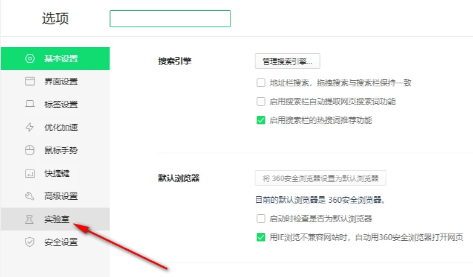Click the 界面设置 window icon
473x277 pixels.
30,81
